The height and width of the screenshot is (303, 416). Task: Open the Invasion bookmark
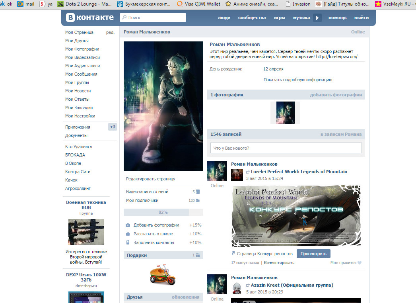click(x=297, y=4)
